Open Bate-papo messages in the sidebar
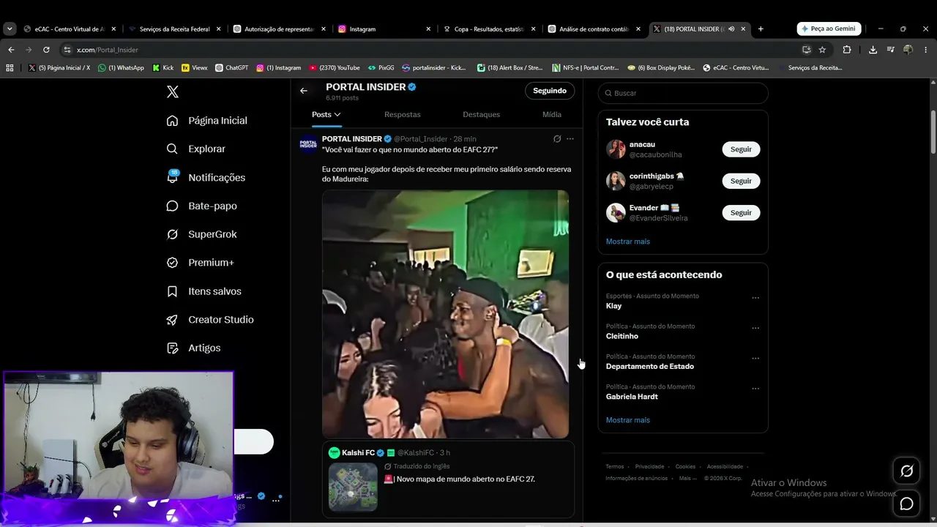This screenshot has height=527, width=937. coord(201,206)
